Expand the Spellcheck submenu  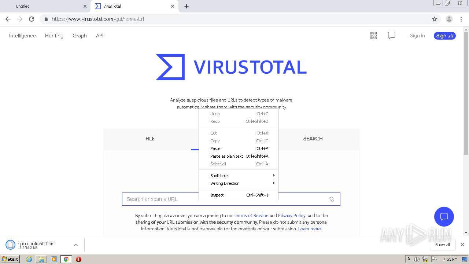coord(239,176)
